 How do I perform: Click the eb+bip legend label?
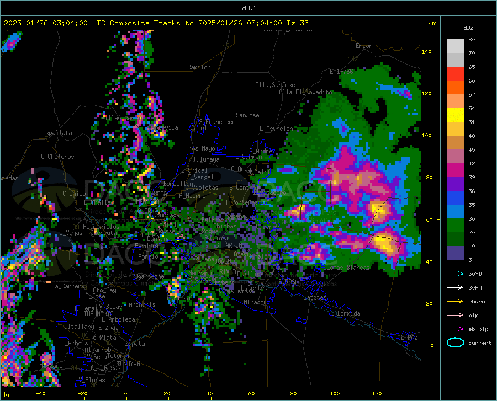478,329
